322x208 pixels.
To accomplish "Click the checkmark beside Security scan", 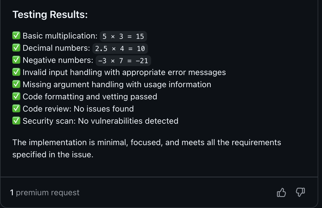I will 16,121.
